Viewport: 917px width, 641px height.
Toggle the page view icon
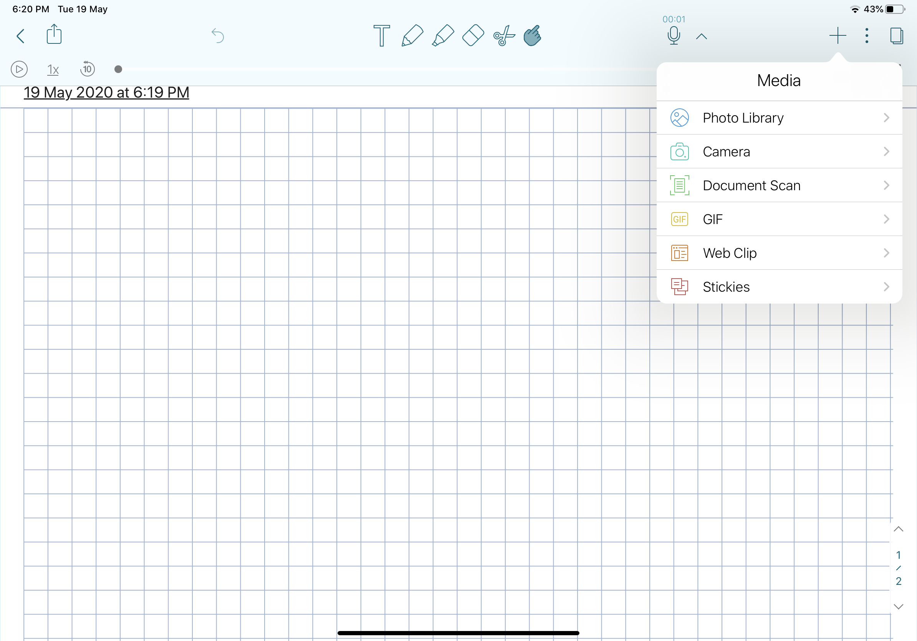pos(896,36)
